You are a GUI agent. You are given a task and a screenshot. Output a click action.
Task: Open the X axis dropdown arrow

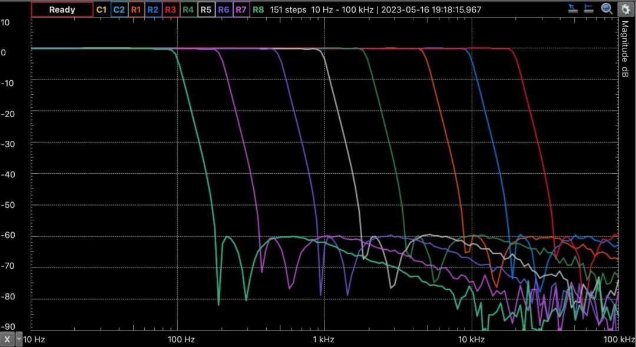[x=19, y=339]
